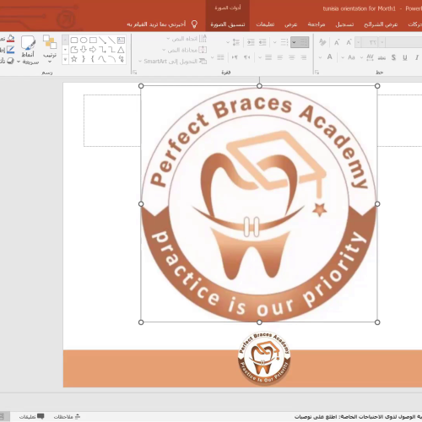This screenshot has width=422, height=422.
Task: Click the increase list level icon
Action: [251, 42]
